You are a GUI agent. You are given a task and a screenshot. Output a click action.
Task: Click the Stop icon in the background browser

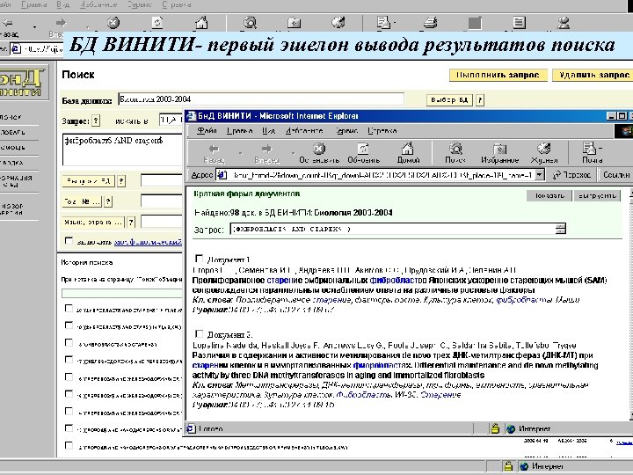113,23
